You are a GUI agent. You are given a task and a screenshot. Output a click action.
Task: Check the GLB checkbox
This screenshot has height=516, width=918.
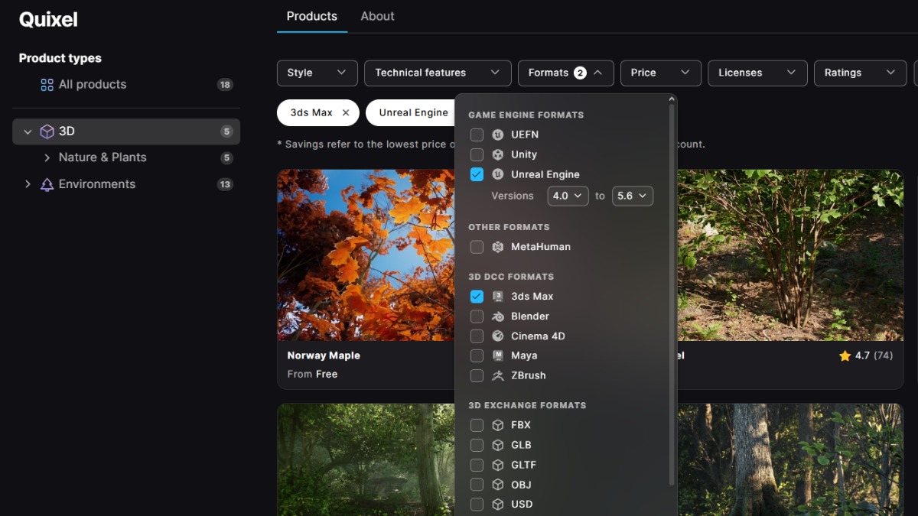(x=477, y=445)
